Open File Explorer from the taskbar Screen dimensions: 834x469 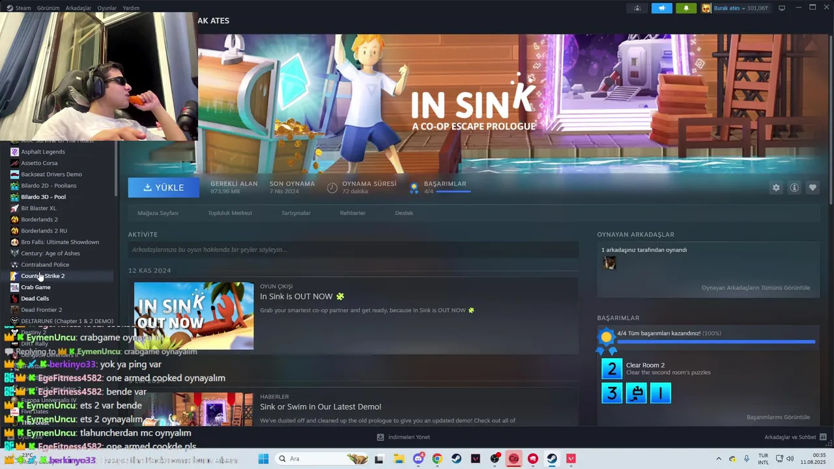(398, 459)
